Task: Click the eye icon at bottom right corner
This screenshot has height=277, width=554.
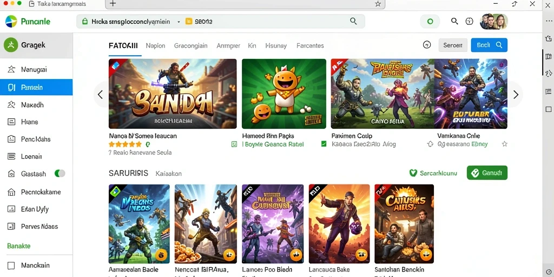Action: point(549,272)
